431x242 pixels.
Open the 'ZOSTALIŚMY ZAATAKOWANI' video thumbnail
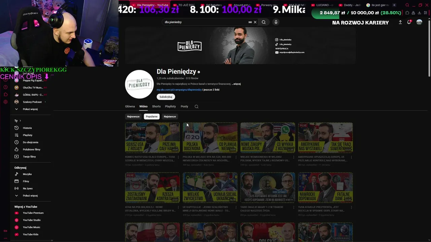[152, 188]
